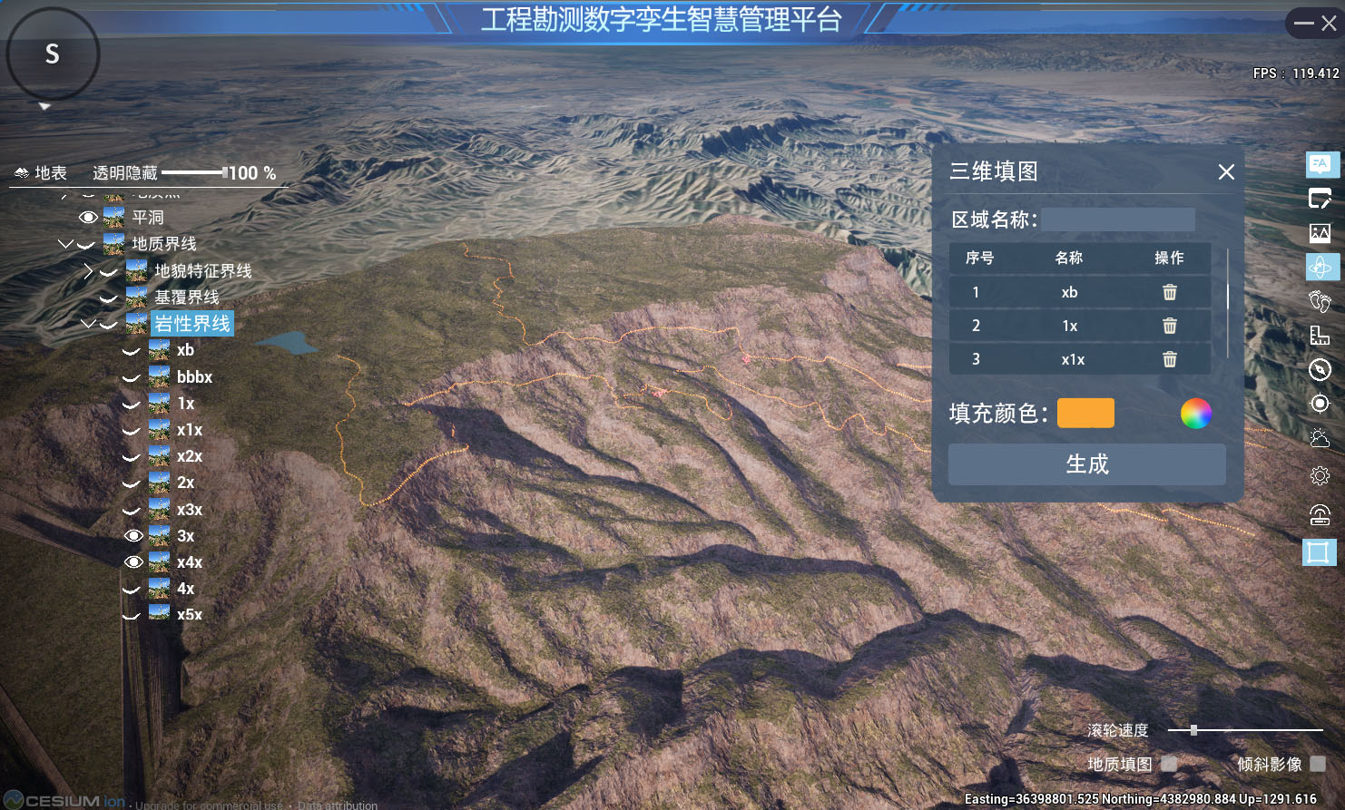
Task: Click the sun and cloud weather icon
Action: (x=1320, y=438)
